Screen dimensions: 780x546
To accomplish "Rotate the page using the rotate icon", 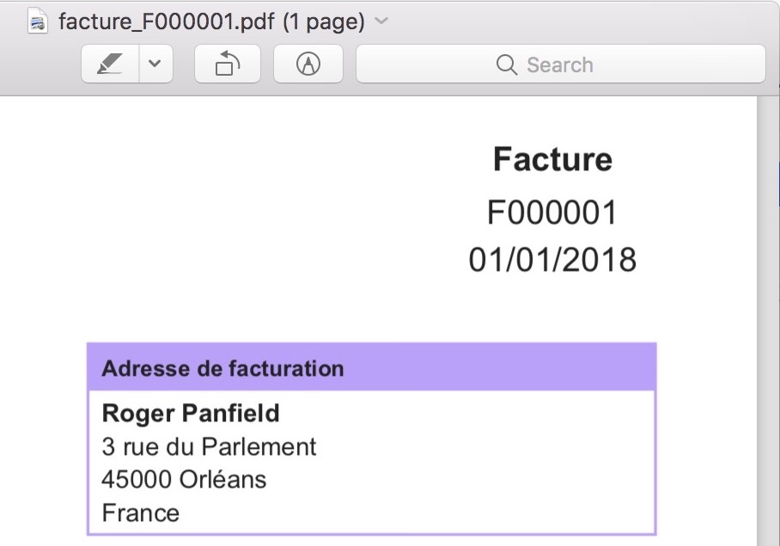I will (x=228, y=64).
